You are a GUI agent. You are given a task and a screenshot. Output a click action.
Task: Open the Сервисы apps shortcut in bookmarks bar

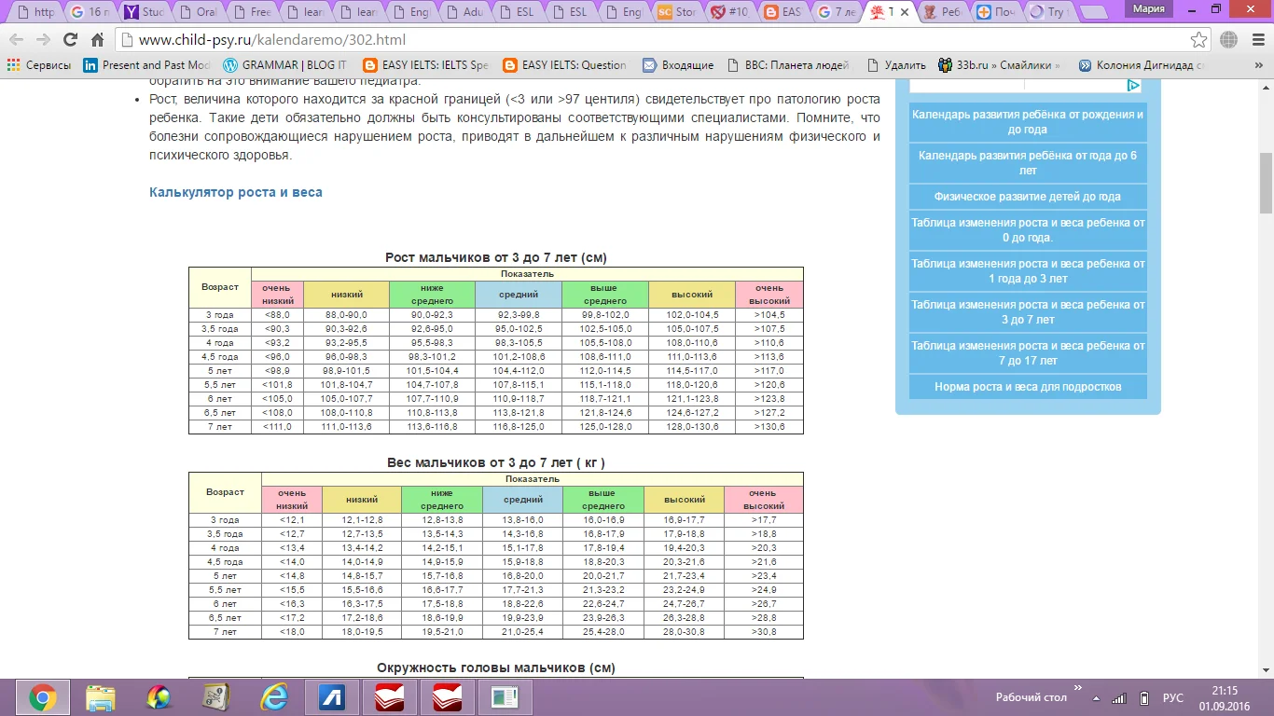39,65
